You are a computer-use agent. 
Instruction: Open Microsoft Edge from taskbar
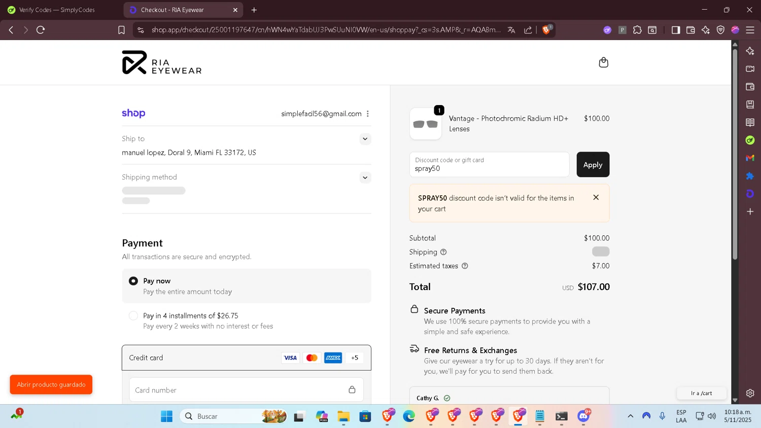pos(409,416)
